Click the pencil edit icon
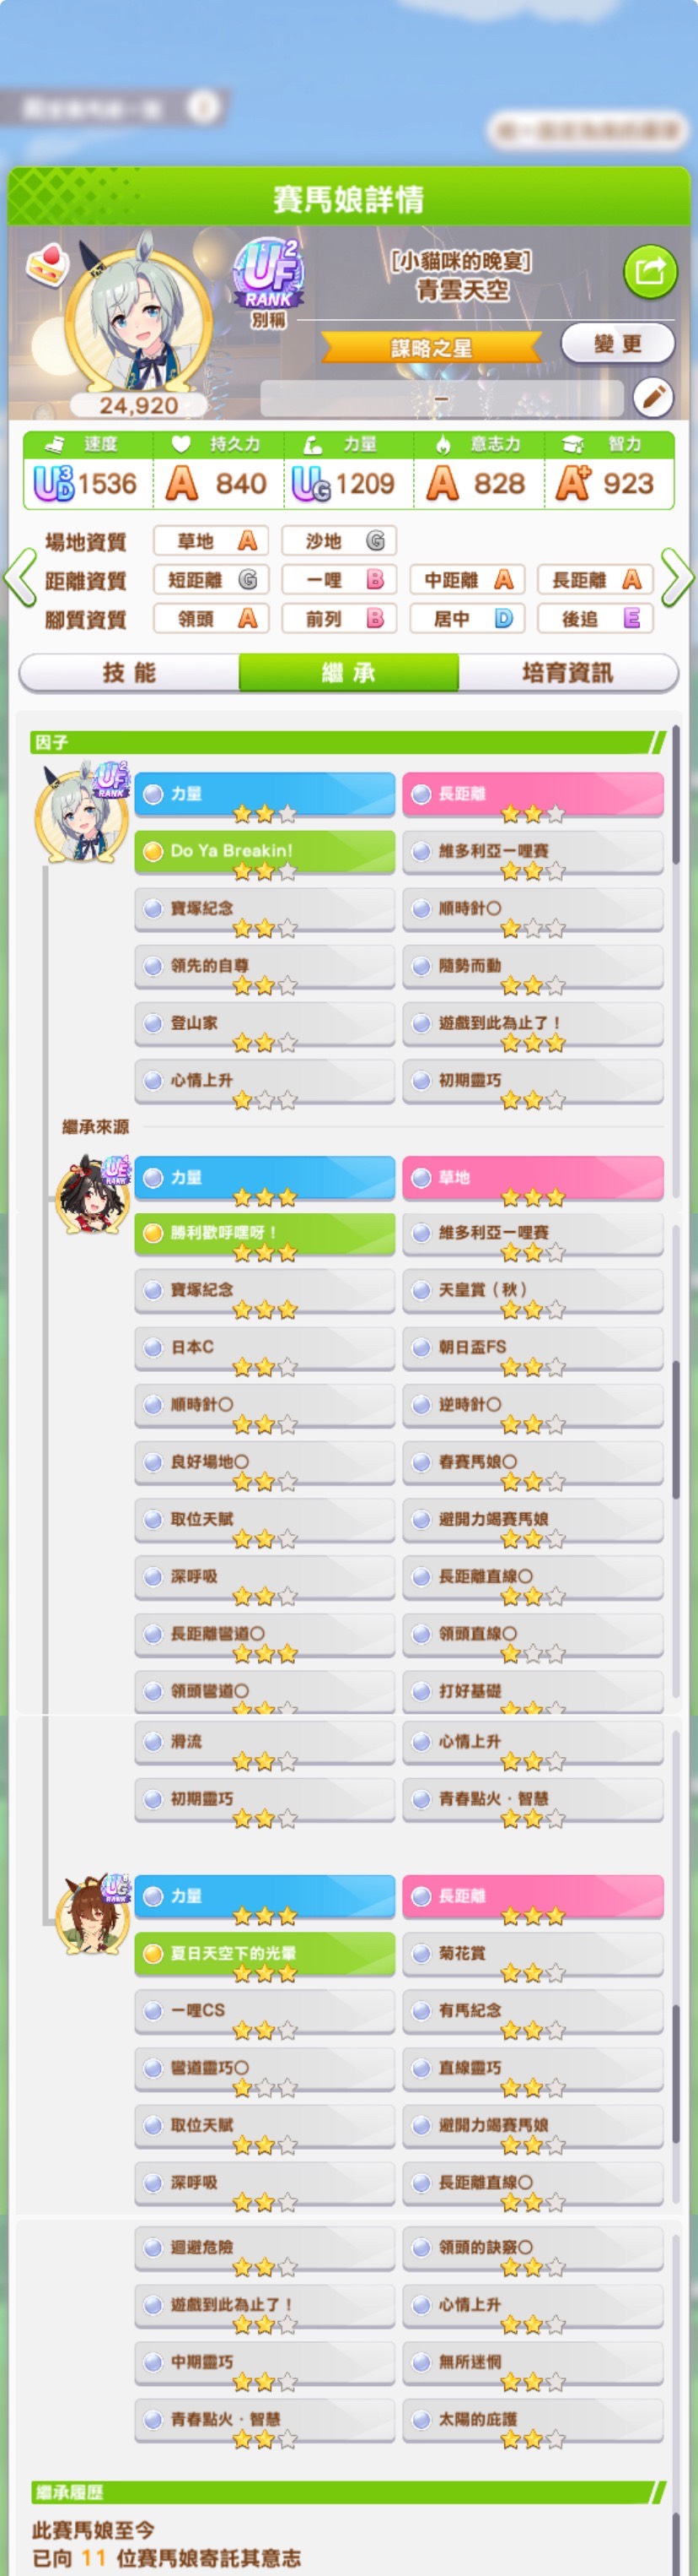This screenshot has height=2576, width=698. [653, 398]
